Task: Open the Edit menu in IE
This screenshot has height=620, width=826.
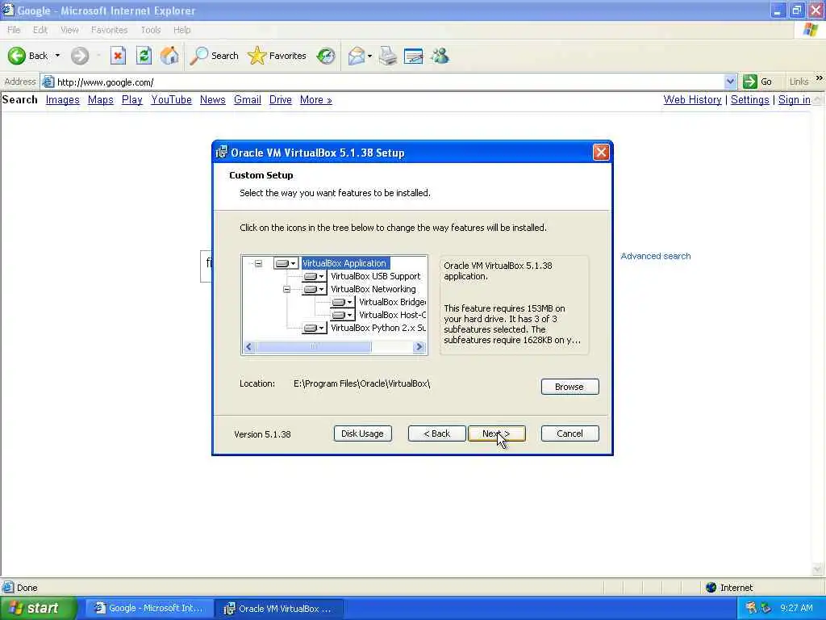Action: (x=40, y=30)
